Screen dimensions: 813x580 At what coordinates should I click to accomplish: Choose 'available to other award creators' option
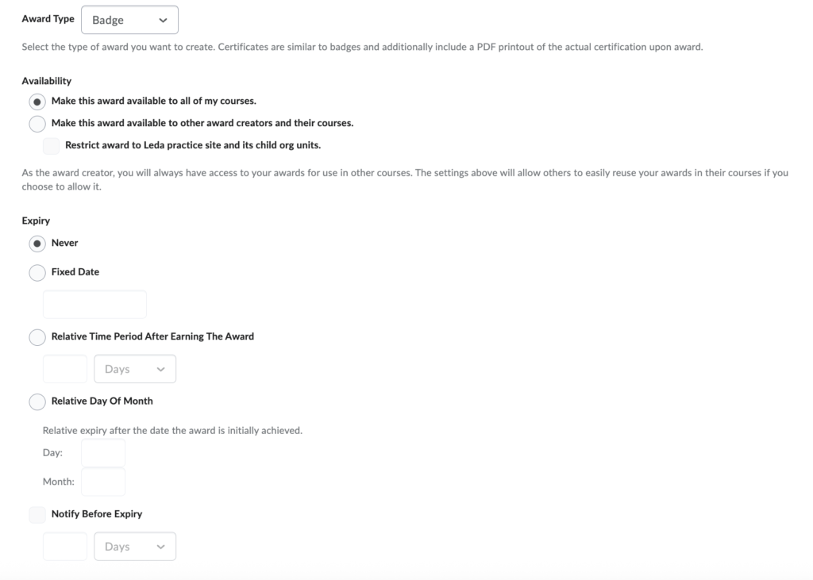point(37,124)
